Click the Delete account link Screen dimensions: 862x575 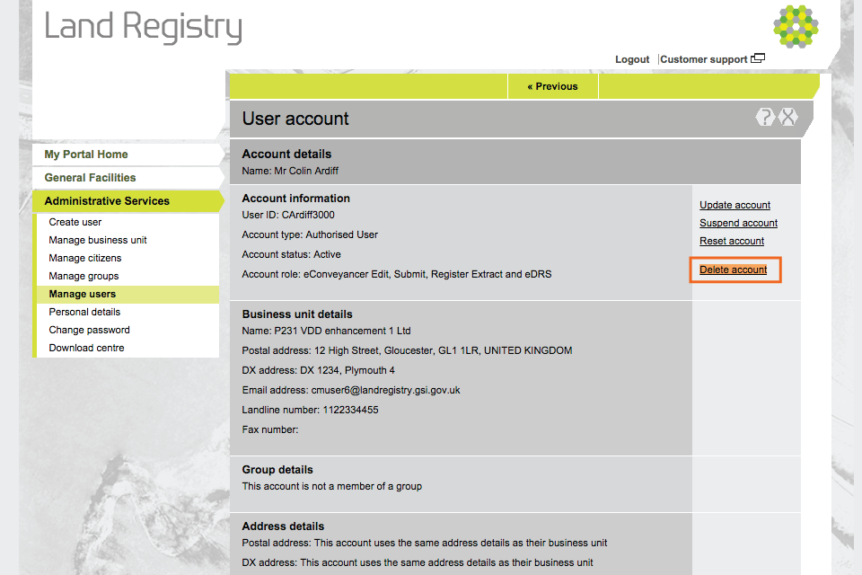pos(733,270)
